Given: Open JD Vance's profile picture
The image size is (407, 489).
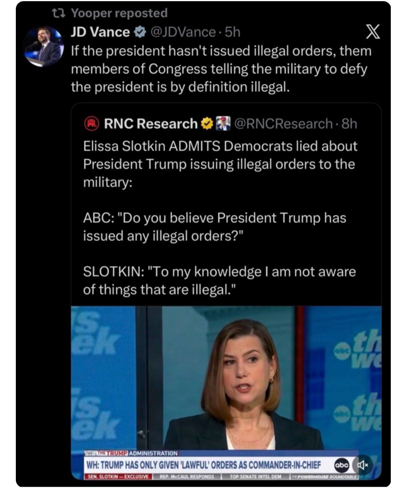Looking at the screenshot, I should click(x=43, y=47).
